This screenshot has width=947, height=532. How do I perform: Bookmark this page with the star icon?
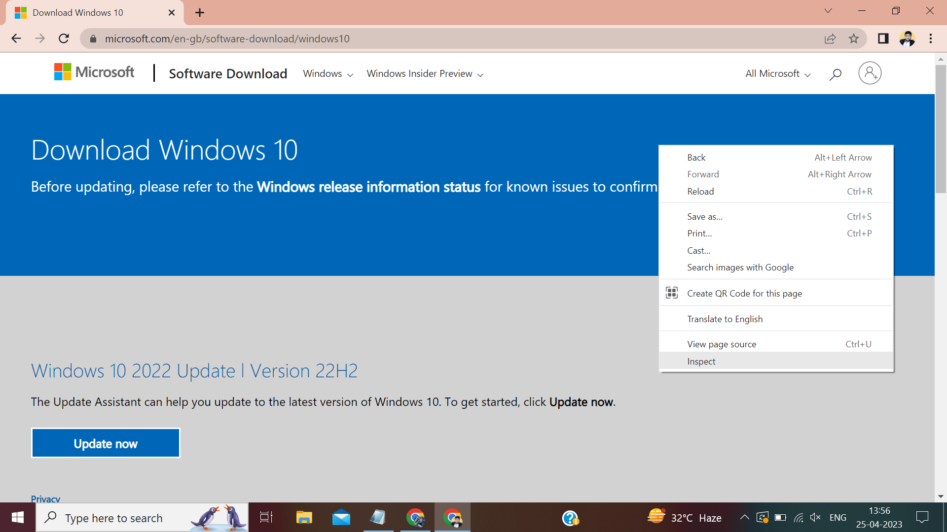tap(854, 38)
